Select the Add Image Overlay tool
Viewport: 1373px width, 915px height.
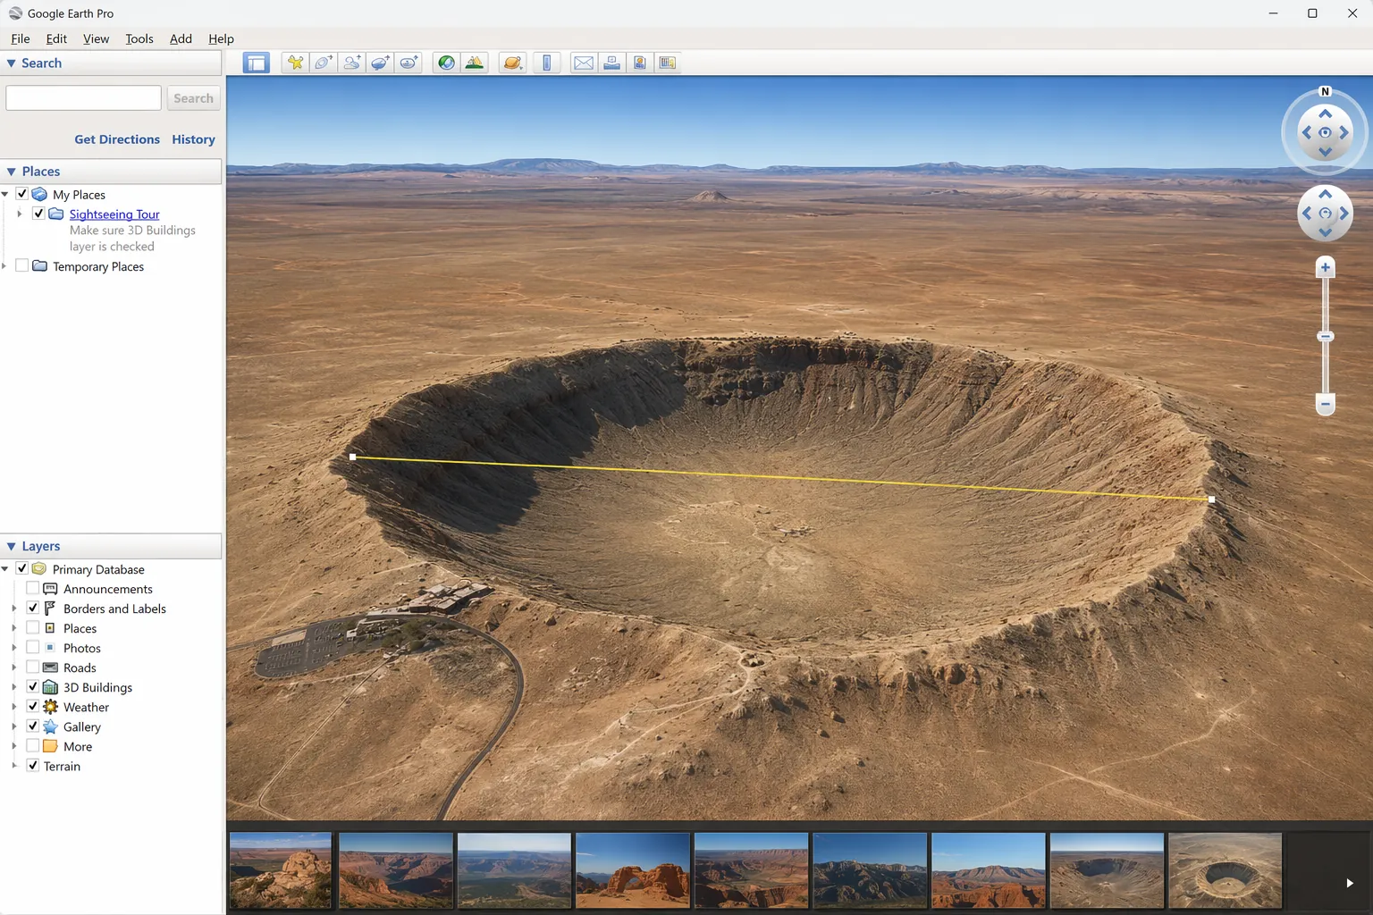(x=381, y=63)
